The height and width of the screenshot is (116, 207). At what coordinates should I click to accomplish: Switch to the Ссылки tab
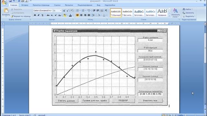(57, 5)
